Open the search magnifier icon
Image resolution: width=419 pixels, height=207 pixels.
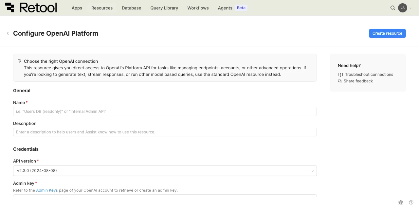(x=393, y=8)
